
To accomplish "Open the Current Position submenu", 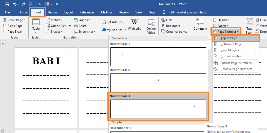I will click(x=236, y=56).
